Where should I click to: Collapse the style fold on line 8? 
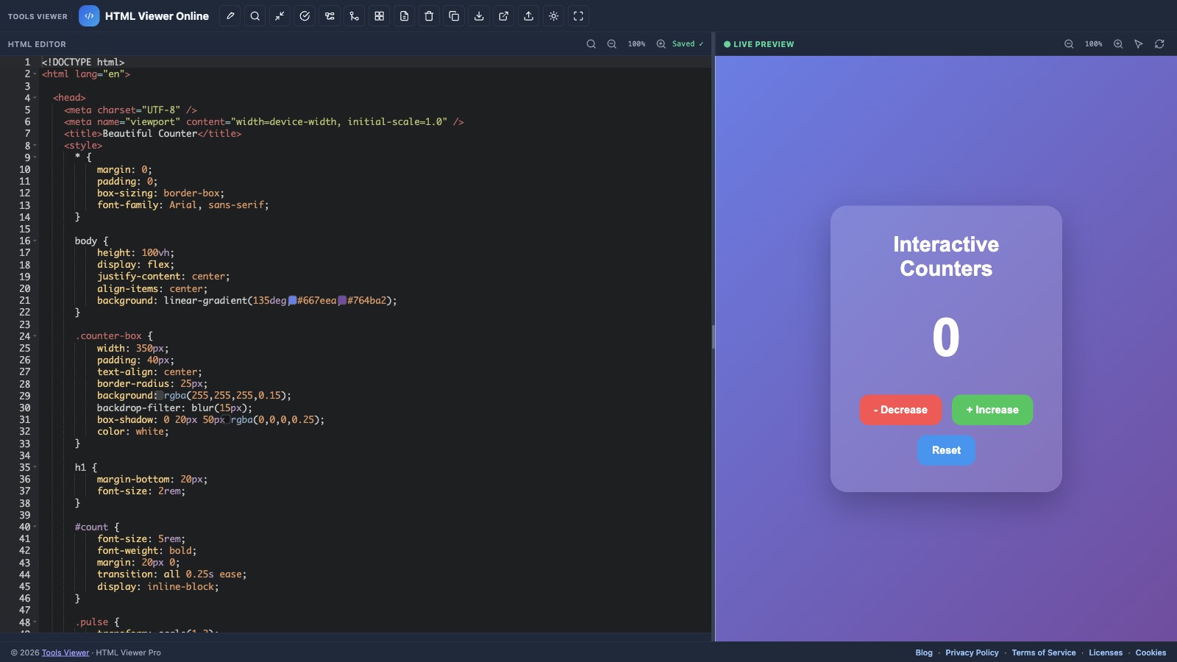point(35,146)
